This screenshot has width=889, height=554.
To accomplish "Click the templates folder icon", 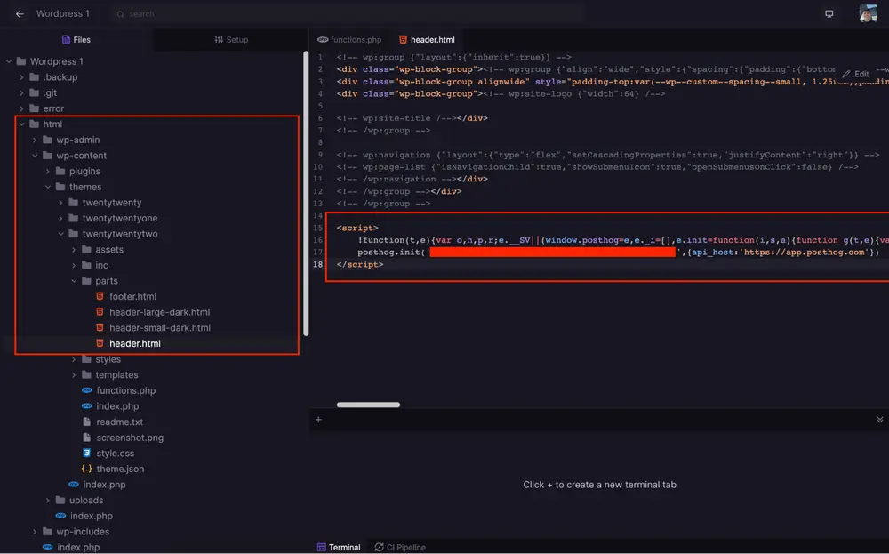I will 86,374.
